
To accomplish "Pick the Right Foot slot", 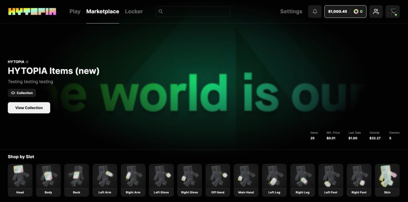I will point(359,180).
